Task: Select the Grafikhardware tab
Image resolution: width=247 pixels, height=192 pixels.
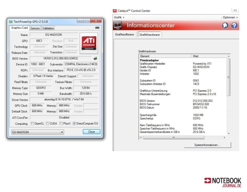Action: click(x=149, y=35)
